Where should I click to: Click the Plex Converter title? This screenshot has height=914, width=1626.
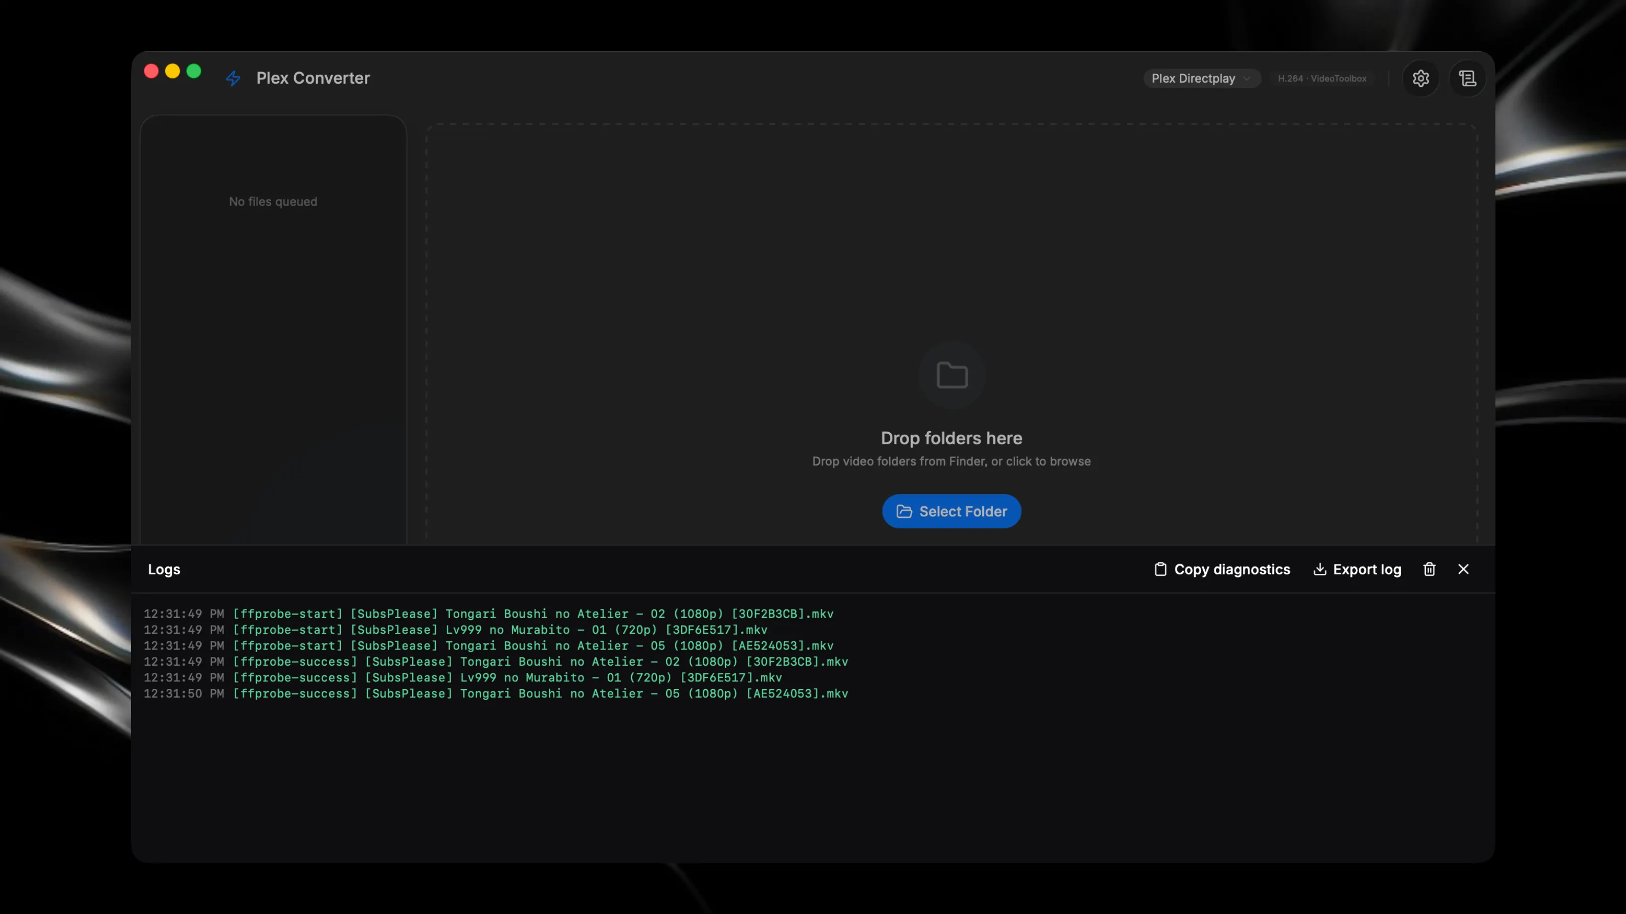click(x=313, y=78)
